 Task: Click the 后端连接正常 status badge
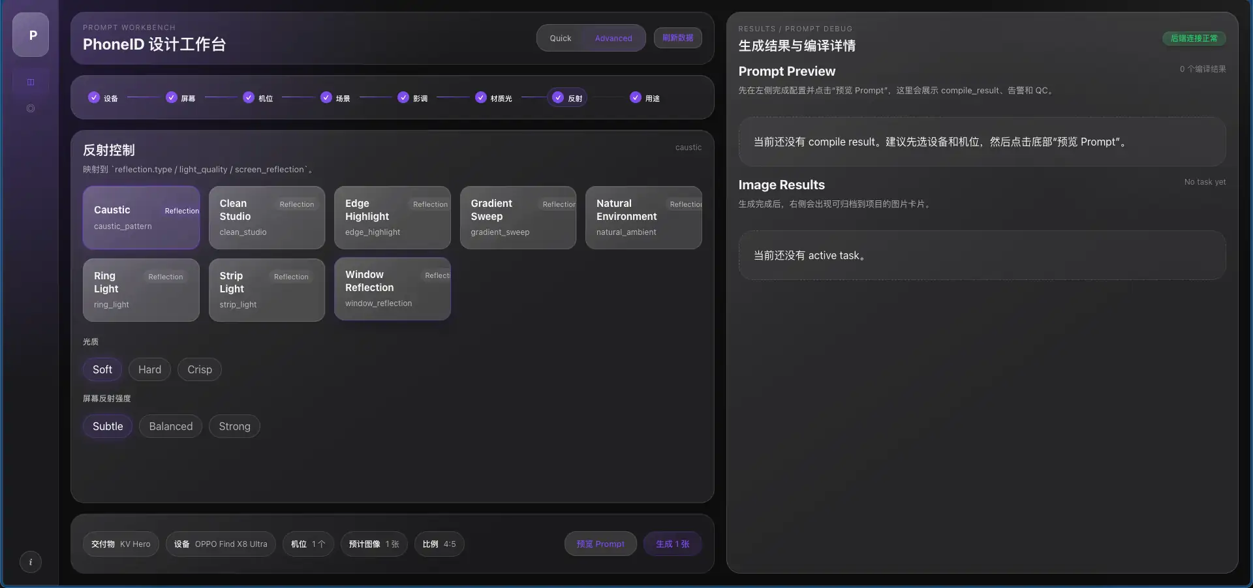(1194, 39)
